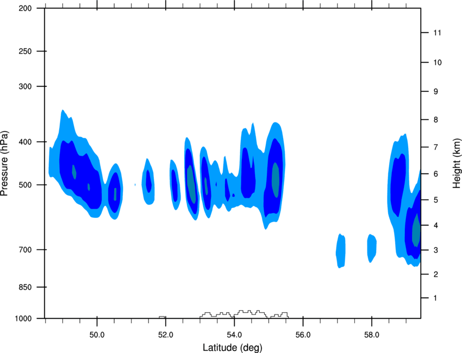Screen dimensions: 462x353
Task: Click the 6 km height label
Action: click(x=436, y=174)
